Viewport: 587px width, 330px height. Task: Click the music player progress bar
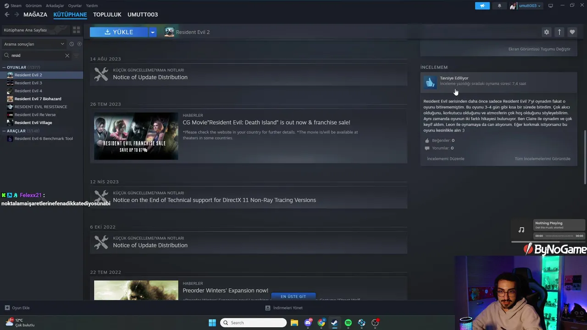tap(559, 236)
